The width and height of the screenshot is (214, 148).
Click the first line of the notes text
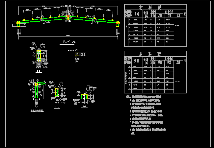pos(145,97)
